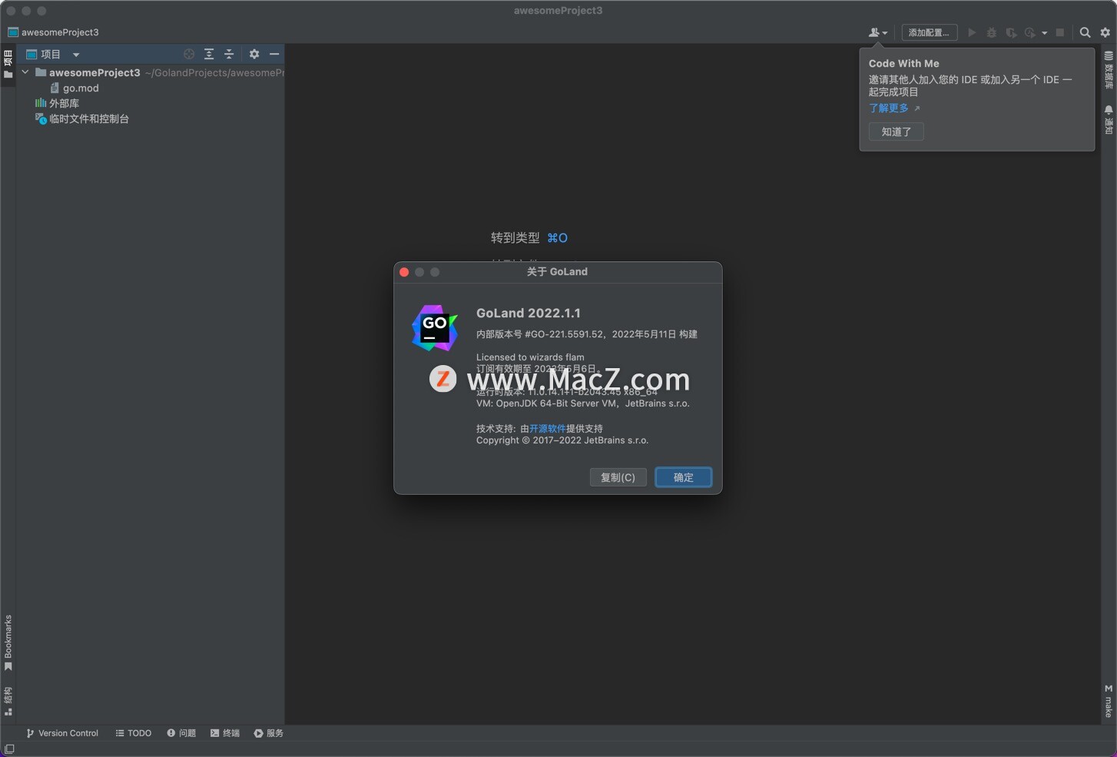
Task: Click the 添加配置... run configuration button
Action: 929,32
